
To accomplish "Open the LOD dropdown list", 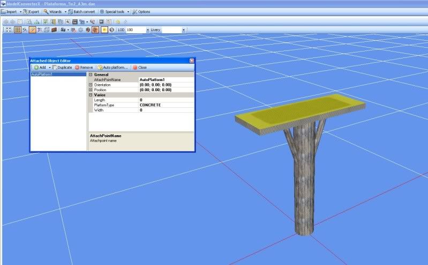I will [x=148, y=30].
